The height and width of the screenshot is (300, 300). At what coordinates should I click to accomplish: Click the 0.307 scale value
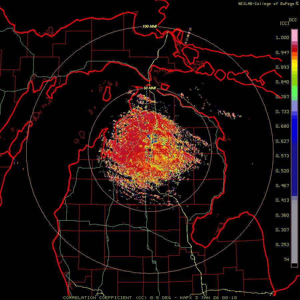pyautogui.click(x=282, y=230)
